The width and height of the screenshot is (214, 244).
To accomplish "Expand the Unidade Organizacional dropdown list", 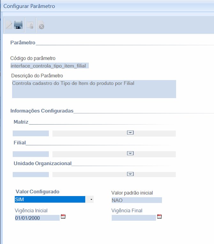I will point(130,174).
